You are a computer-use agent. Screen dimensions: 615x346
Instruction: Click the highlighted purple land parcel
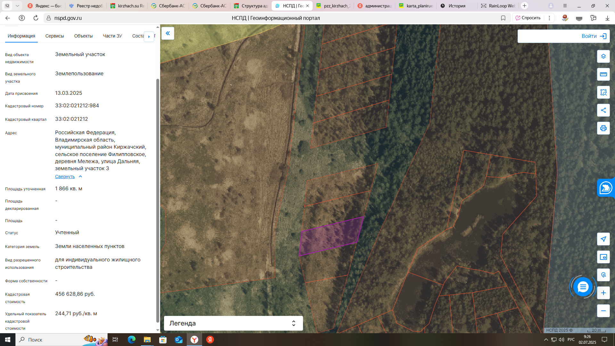click(331, 236)
